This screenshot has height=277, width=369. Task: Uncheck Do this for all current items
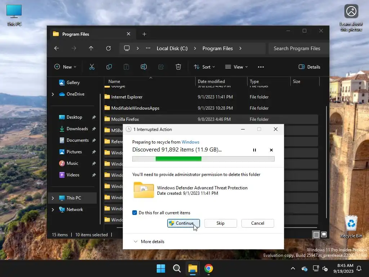point(135,213)
